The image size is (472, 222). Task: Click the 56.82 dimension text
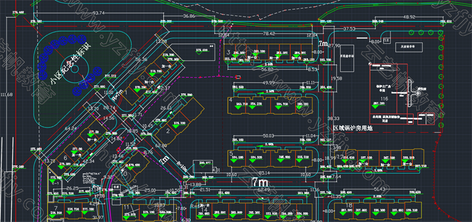[x=267, y=69]
